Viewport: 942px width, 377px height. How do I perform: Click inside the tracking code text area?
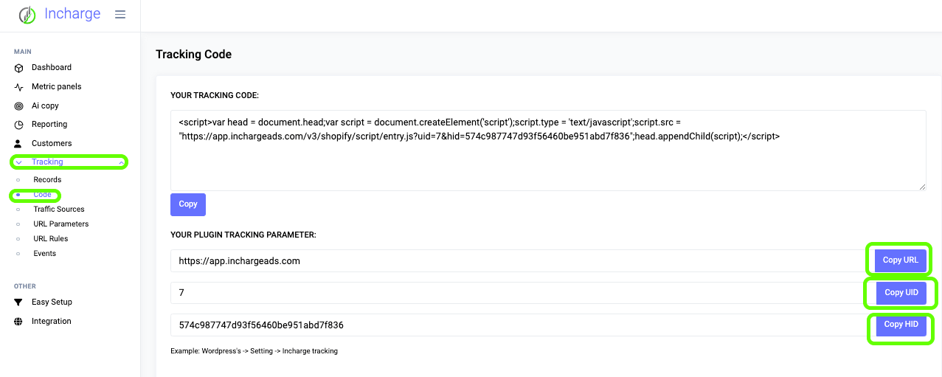click(548, 151)
